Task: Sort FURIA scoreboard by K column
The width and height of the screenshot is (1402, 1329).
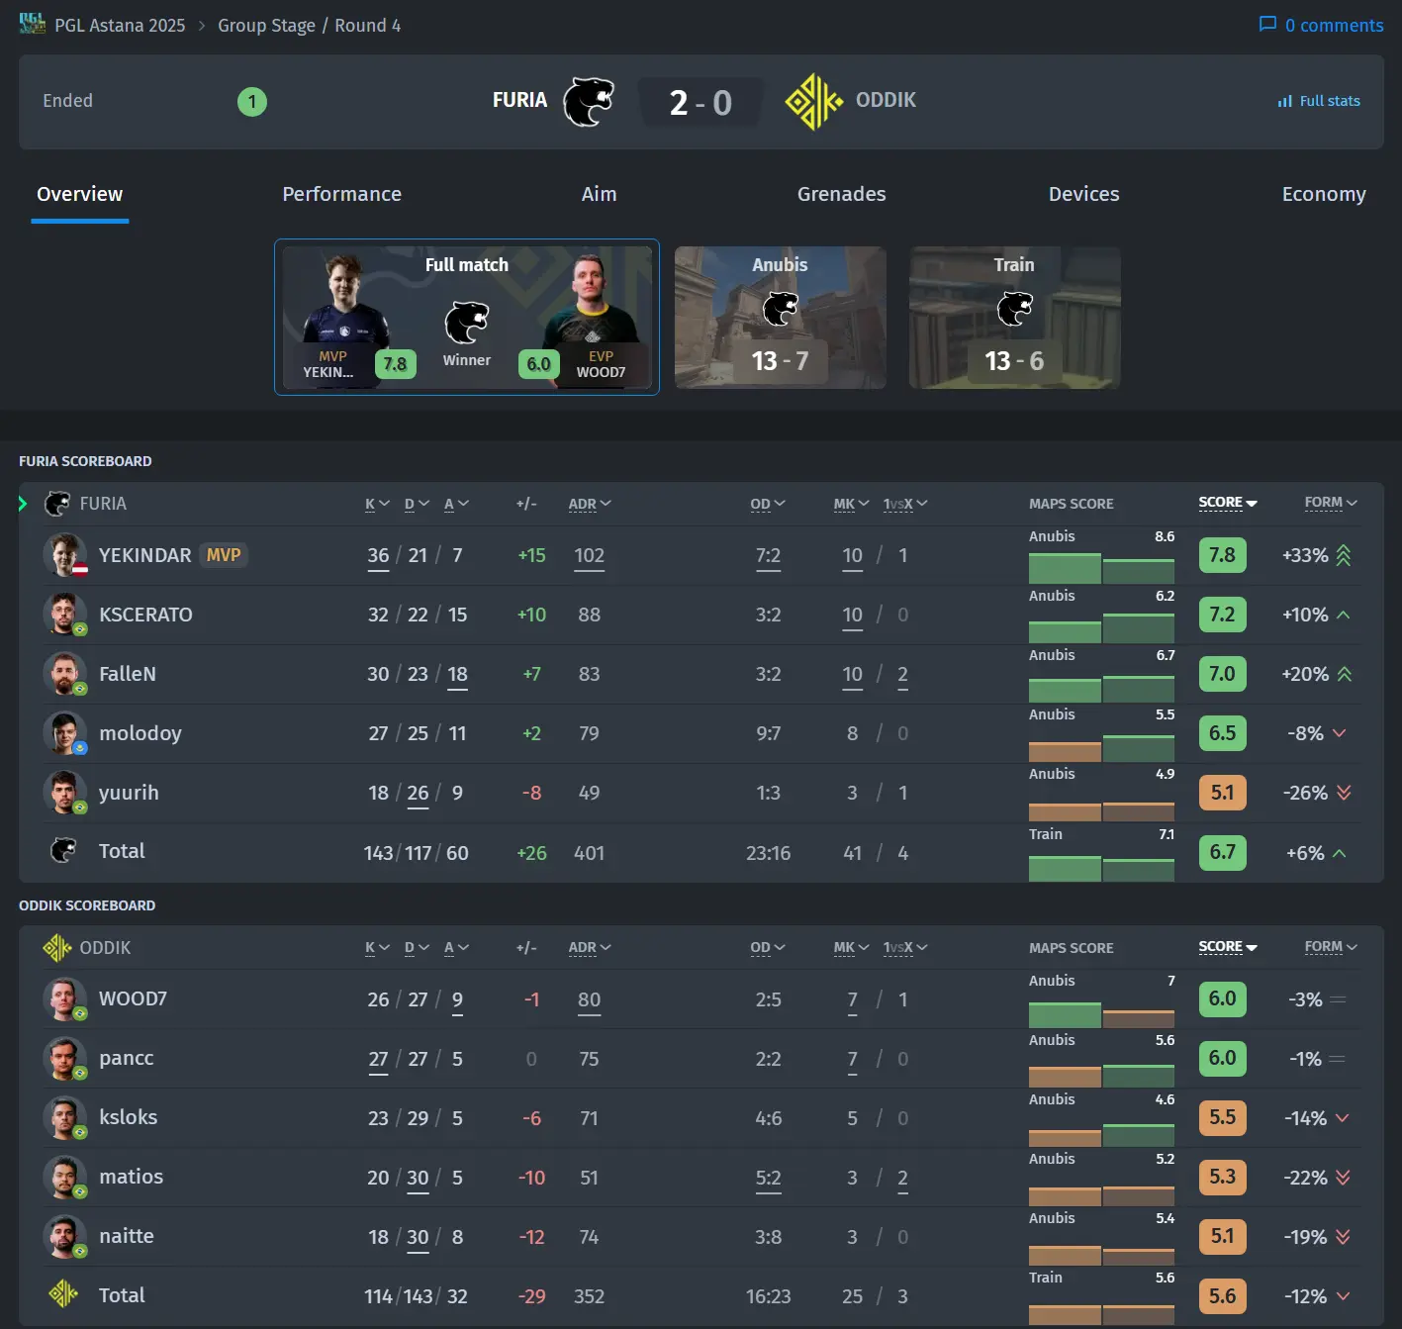Action: (377, 504)
